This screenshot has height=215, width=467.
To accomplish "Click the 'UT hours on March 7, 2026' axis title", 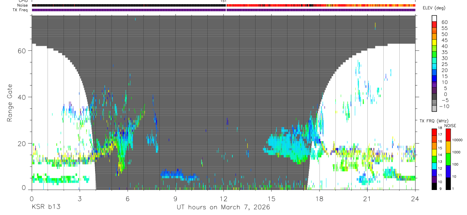I will [223, 207].
